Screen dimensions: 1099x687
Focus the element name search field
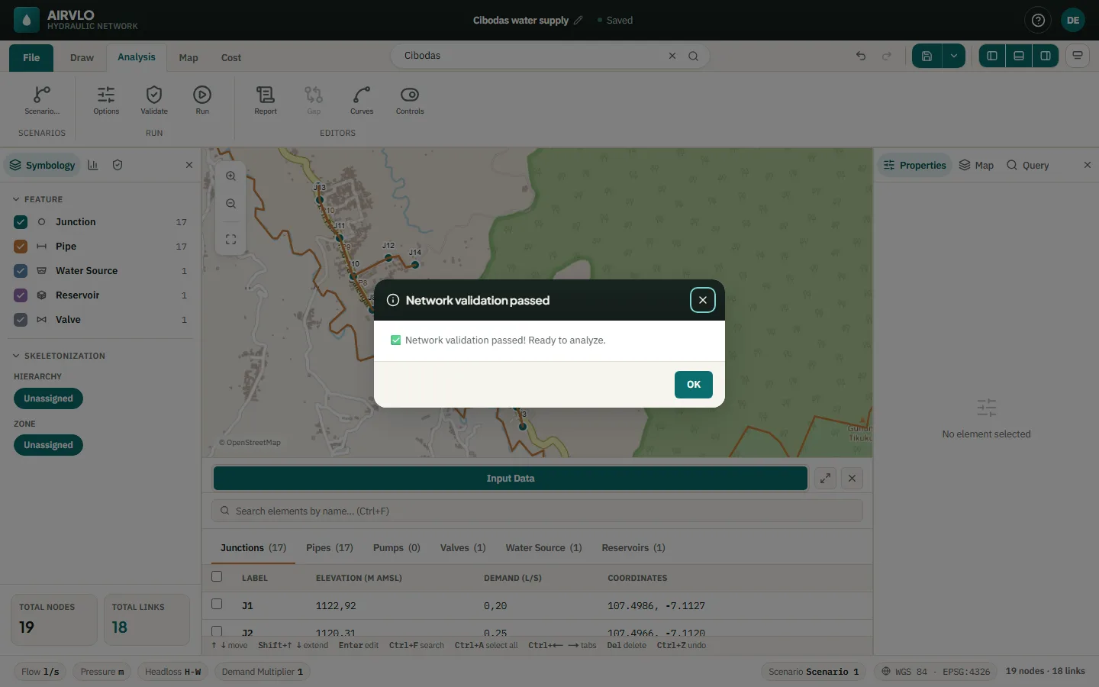(x=537, y=511)
